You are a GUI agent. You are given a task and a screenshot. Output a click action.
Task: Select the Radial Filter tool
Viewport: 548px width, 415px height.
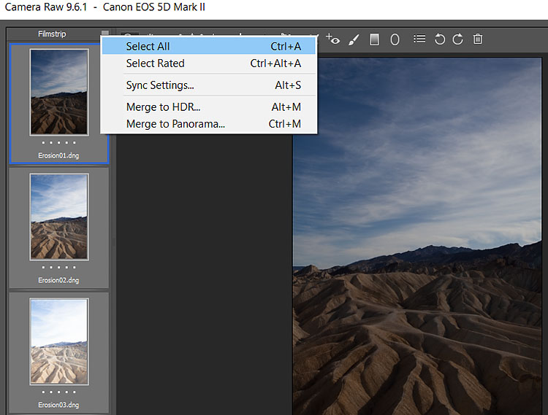tap(395, 39)
